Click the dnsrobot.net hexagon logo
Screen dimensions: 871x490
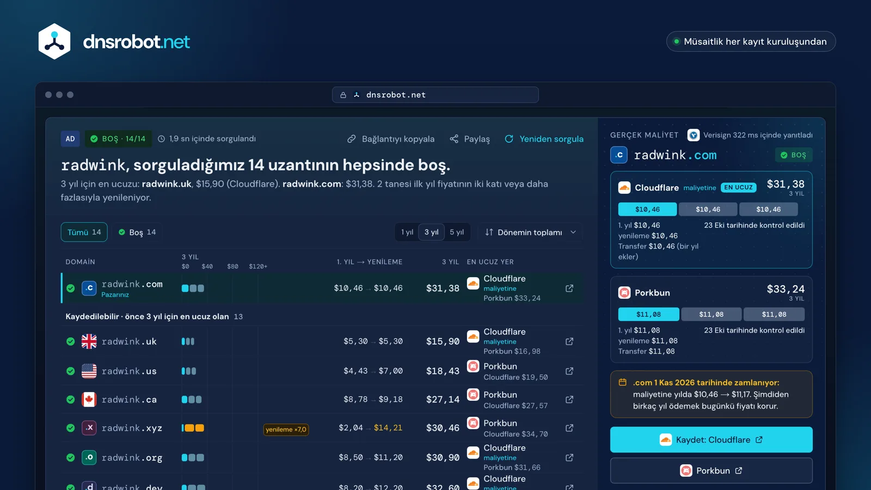coord(54,41)
